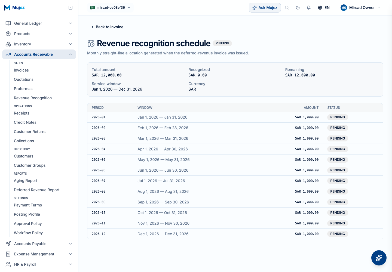392x272 pixels.
Task: Click the MO user avatar
Action: tap(344, 8)
